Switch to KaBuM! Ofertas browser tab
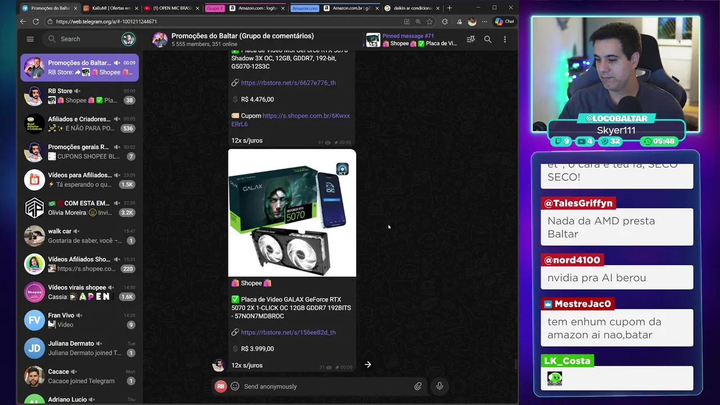Screen dimensions: 720x405 (x=111, y=8)
